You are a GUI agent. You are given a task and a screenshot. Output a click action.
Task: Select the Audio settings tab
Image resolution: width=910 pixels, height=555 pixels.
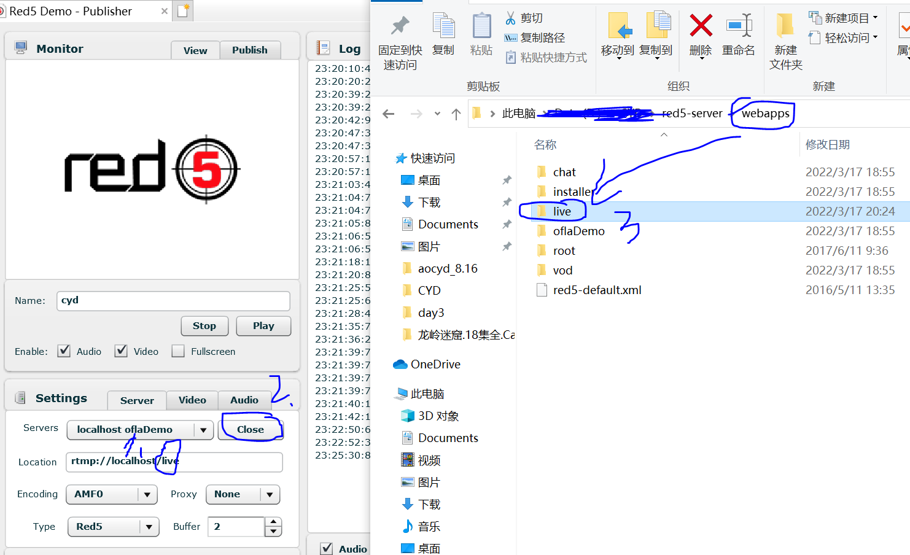244,400
